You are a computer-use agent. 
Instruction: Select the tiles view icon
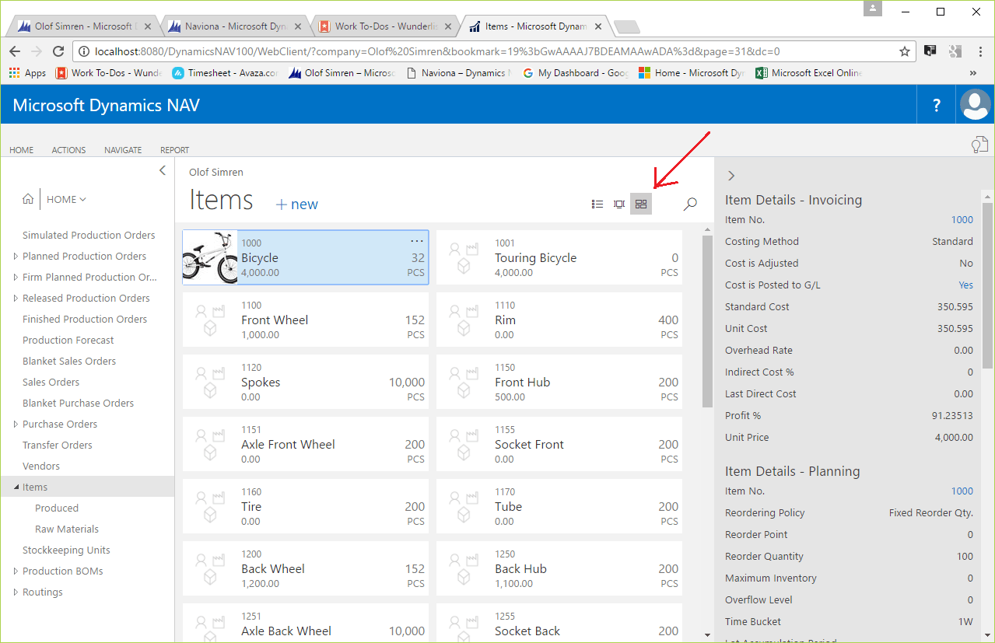click(641, 204)
